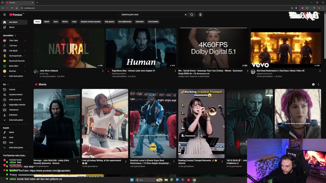Play the John Wick Natural video thumbnail
The width and height of the screenshot is (326, 183).
point(69,48)
